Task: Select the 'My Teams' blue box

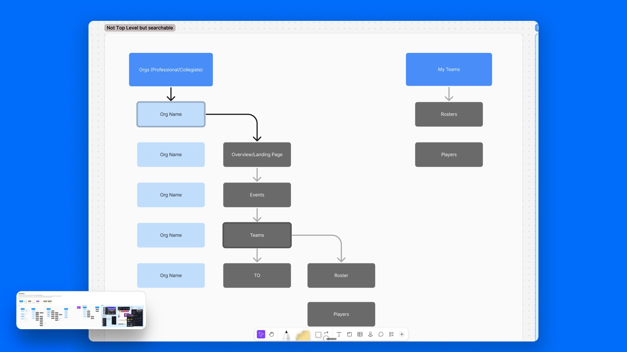Action: tap(449, 69)
